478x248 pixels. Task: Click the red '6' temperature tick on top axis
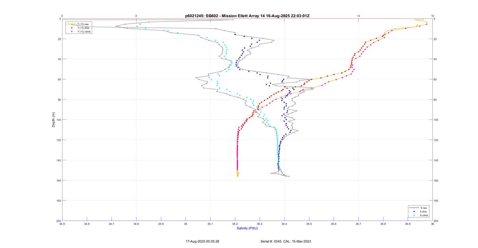pos(62,16)
